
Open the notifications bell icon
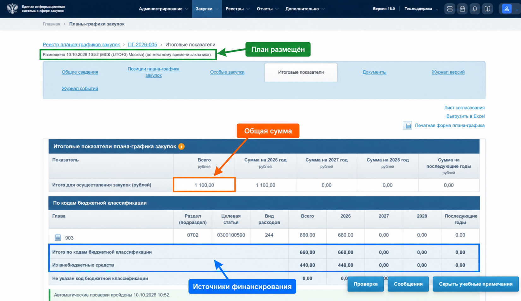tap(475, 9)
